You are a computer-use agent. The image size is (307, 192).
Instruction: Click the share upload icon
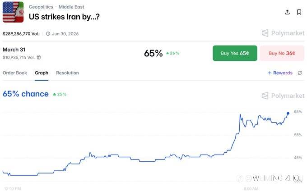(x=287, y=12)
